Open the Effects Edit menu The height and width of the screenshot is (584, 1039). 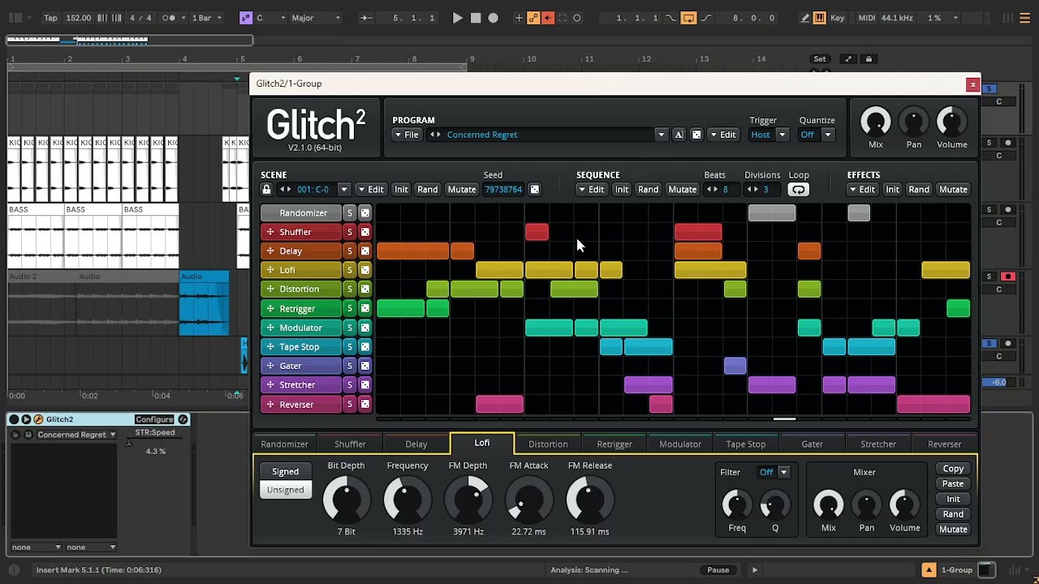coord(862,190)
